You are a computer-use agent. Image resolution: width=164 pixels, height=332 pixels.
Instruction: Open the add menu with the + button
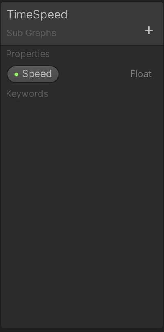tap(149, 30)
